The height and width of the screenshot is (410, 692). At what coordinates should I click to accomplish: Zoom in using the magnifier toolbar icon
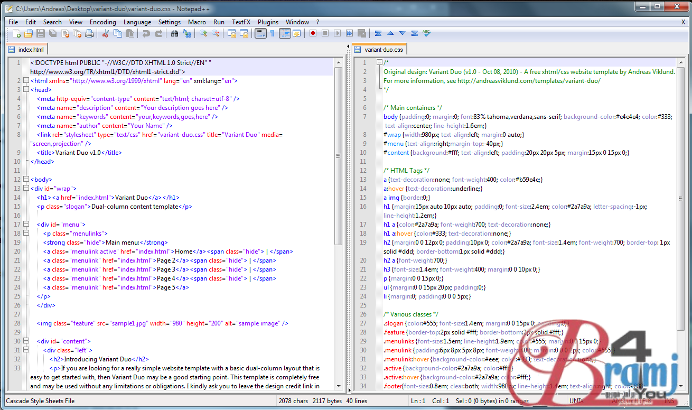203,33
